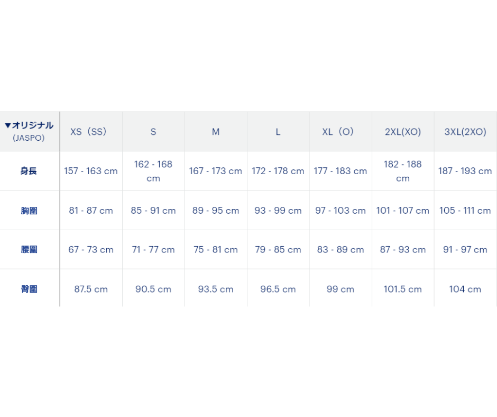The width and height of the screenshot is (497, 417).
Task: Click the 79 - 85 cm waist cell
Action: 278,249
